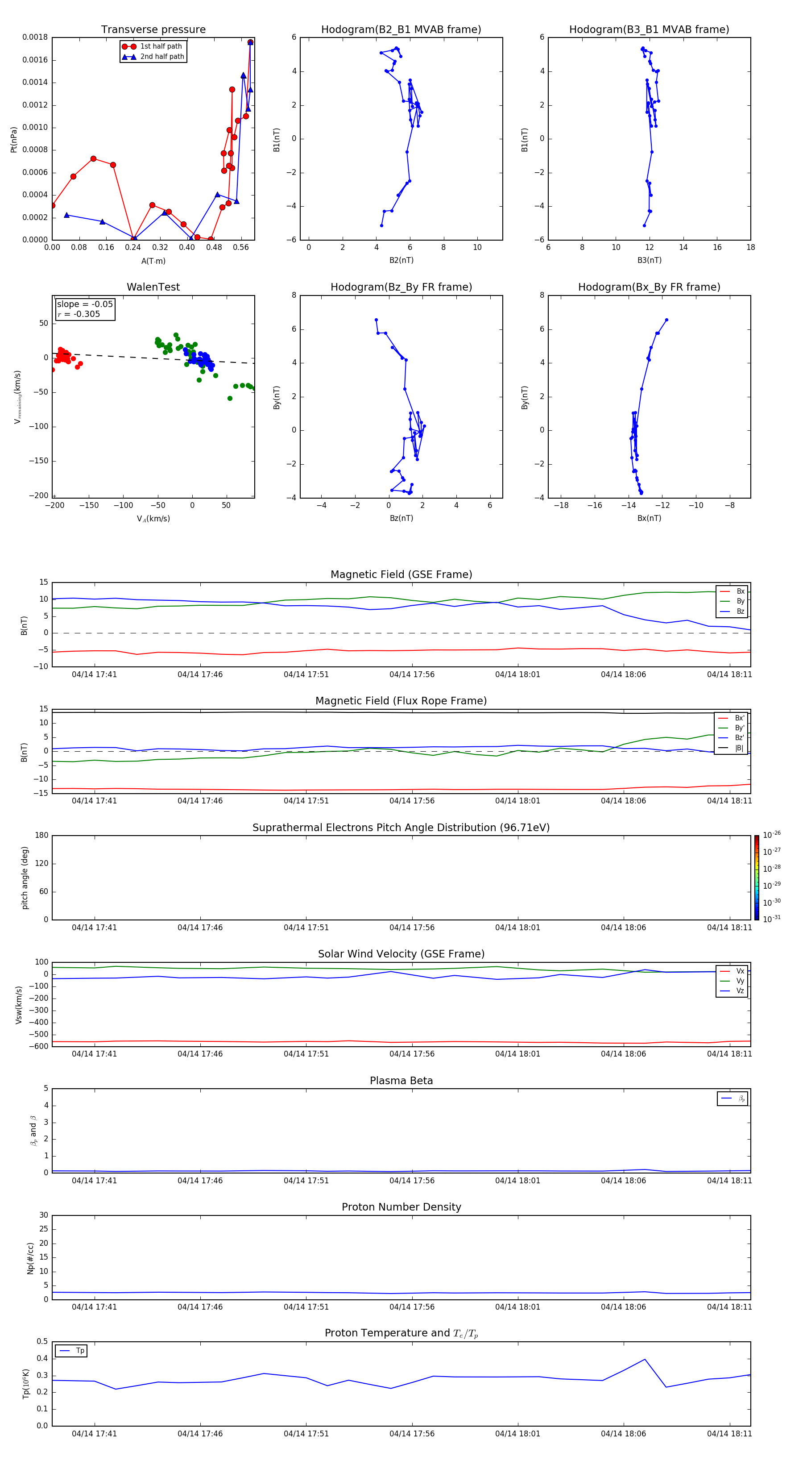Click the "slope = -0.05" annotation

85,304
